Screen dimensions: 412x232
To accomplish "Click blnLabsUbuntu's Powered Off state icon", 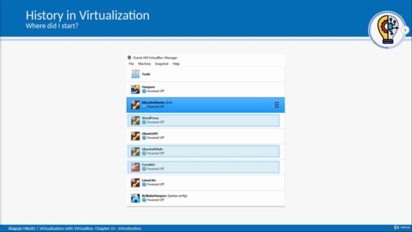I will (144, 106).
